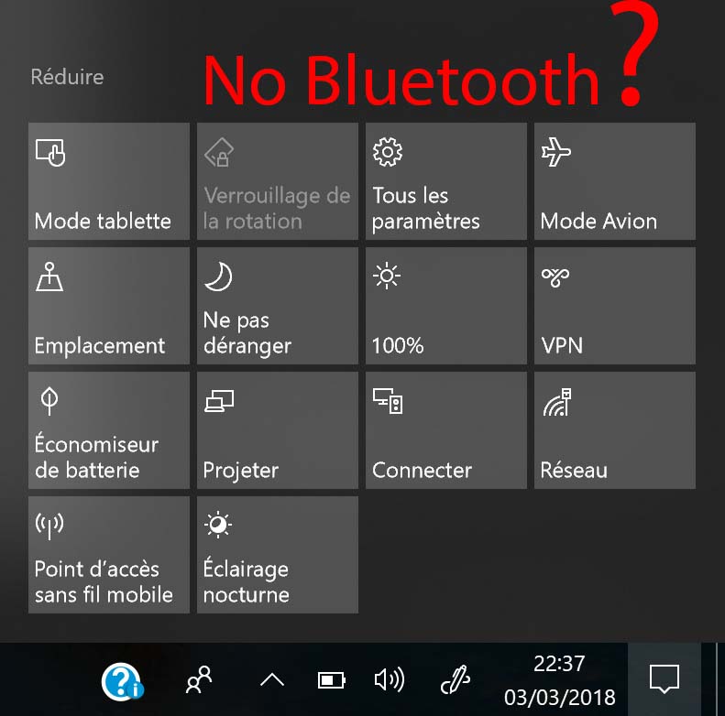This screenshot has width=725, height=716.
Task: Enable Éclairage nocturne night light tile
Action: pos(278,555)
